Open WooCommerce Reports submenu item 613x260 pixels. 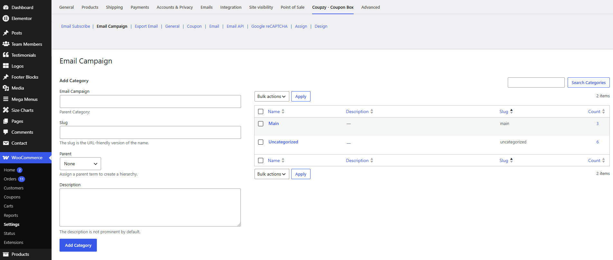pos(11,215)
